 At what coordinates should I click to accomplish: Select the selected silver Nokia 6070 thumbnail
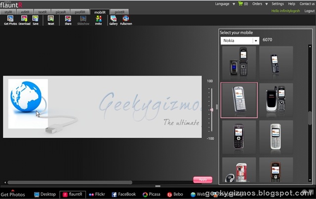239,100
